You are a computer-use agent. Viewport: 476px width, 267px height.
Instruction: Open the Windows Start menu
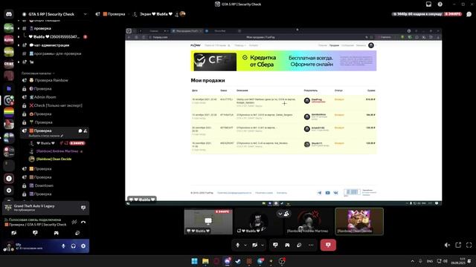pos(194,261)
